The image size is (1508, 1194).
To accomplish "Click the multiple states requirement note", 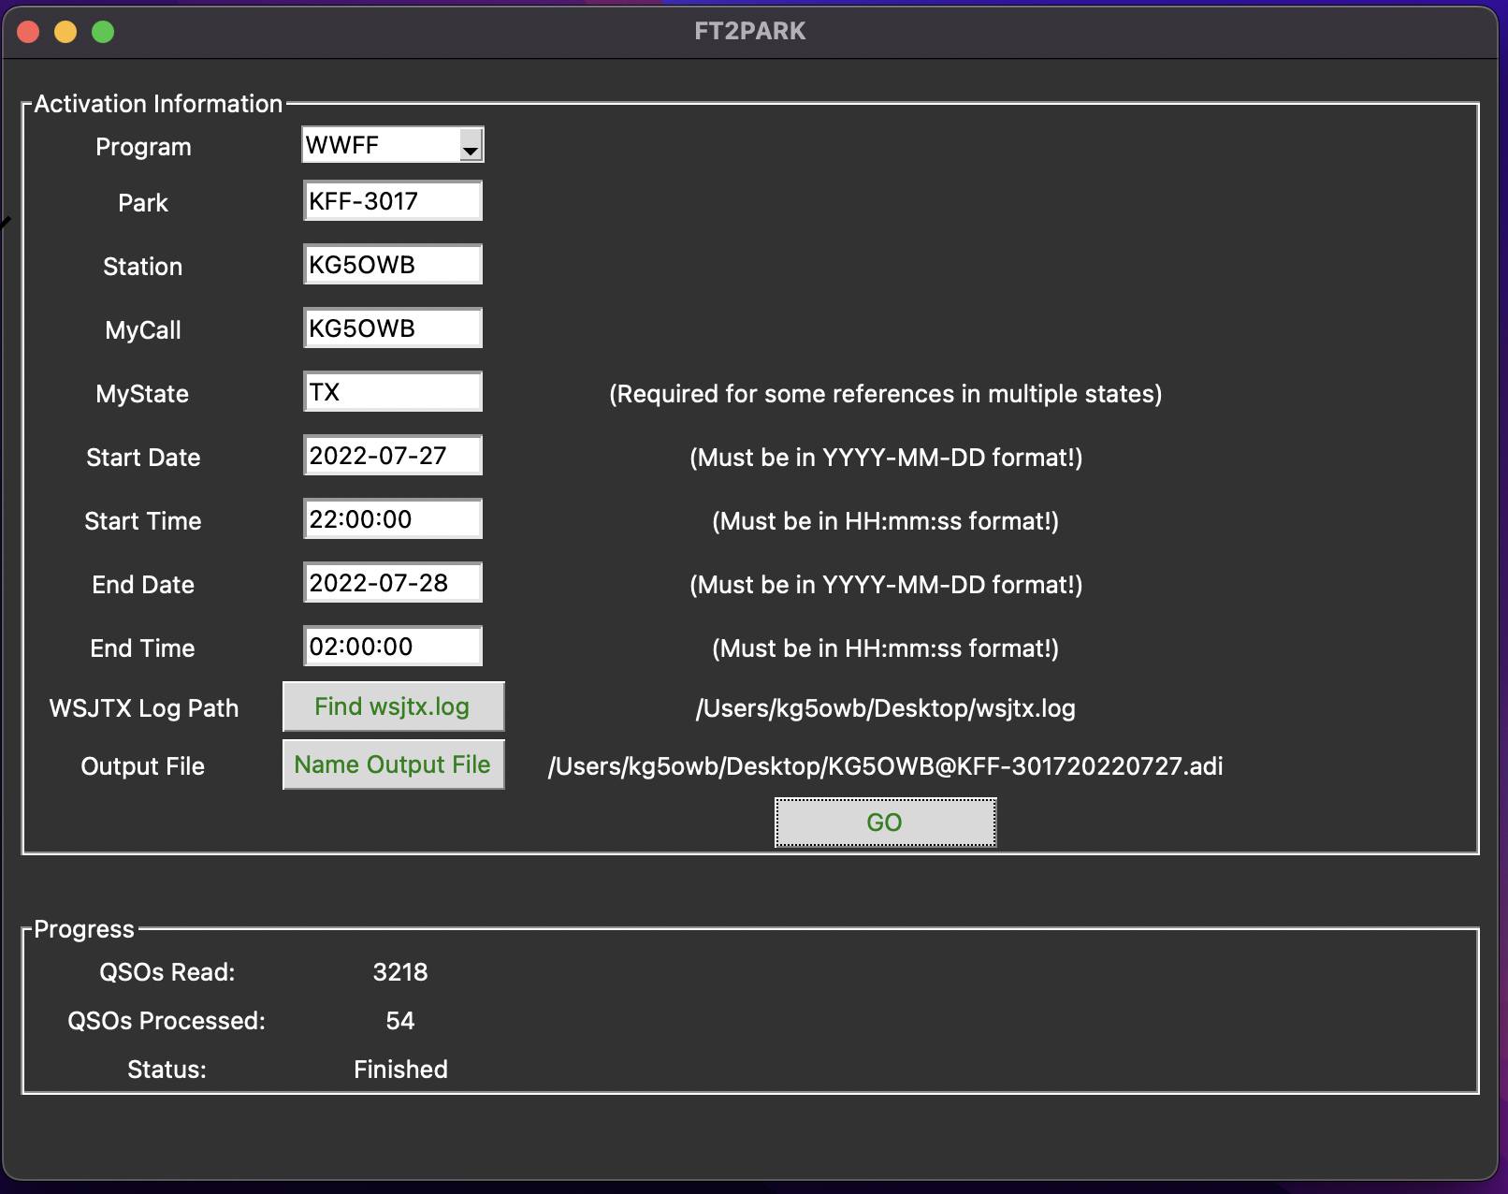I will click(x=885, y=394).
